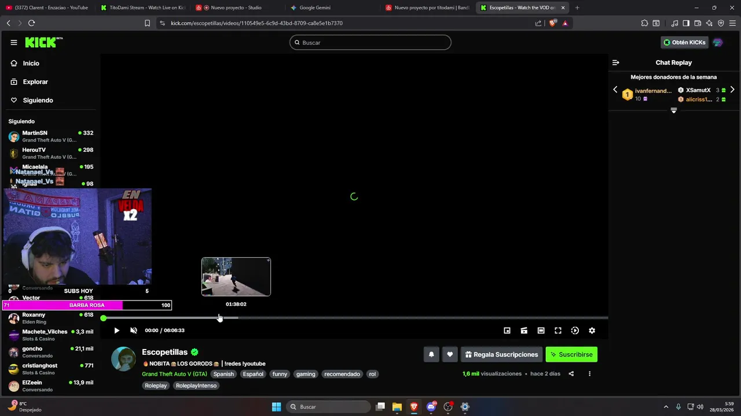
Task: Open File Explorer from the taskbar
Action: (397, 407)
